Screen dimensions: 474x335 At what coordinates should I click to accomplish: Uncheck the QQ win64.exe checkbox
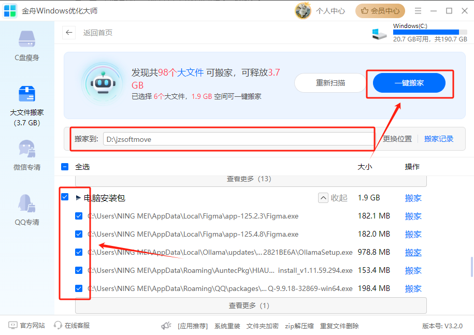point(79,288)
